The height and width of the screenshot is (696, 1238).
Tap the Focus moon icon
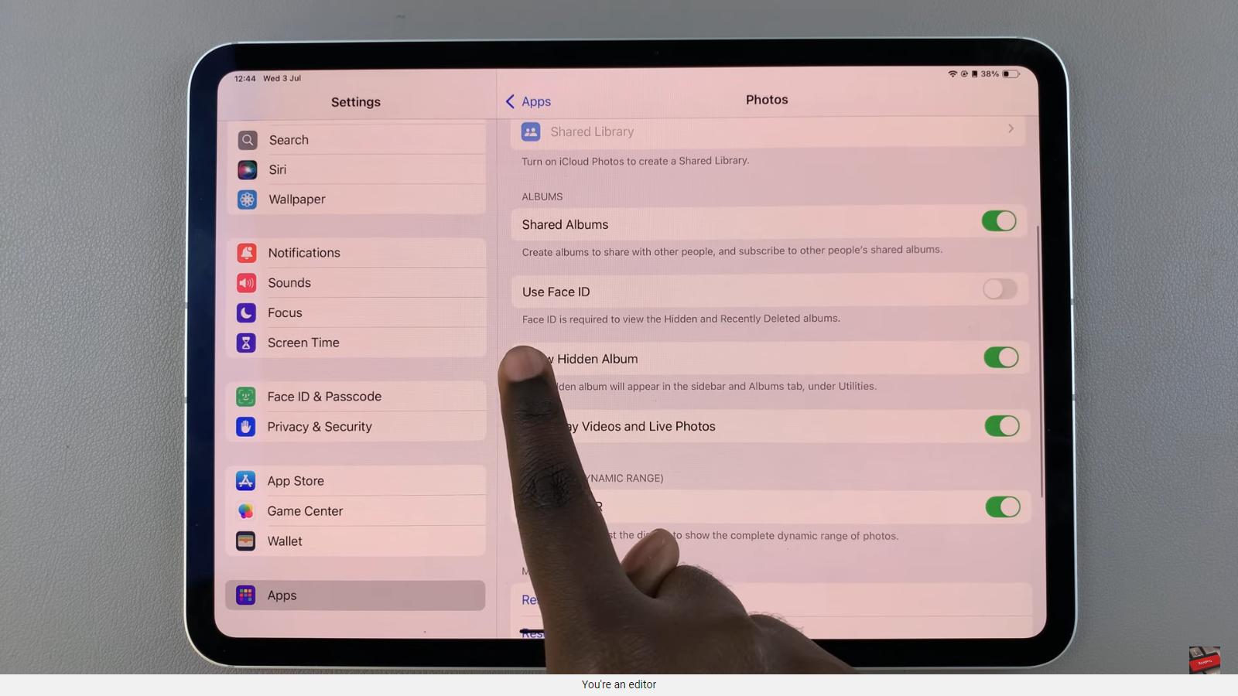[x=246, y=313]
